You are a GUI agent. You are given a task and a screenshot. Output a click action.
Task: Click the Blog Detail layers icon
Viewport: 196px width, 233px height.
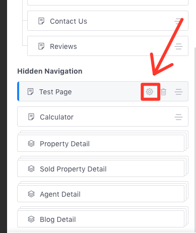[31, 219]
